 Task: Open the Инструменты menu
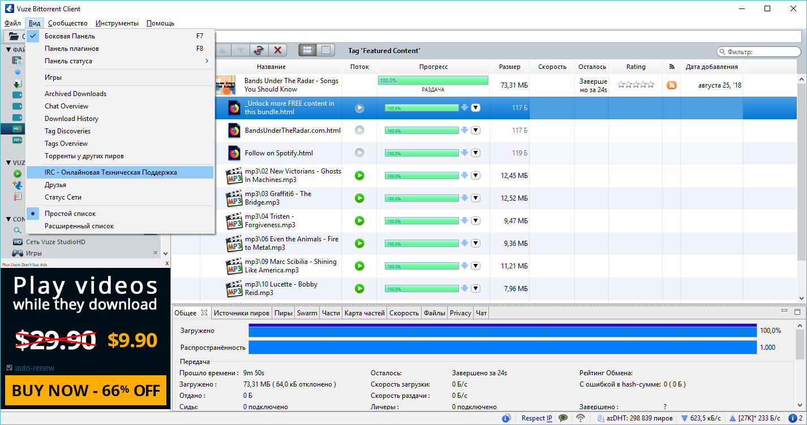117,23
